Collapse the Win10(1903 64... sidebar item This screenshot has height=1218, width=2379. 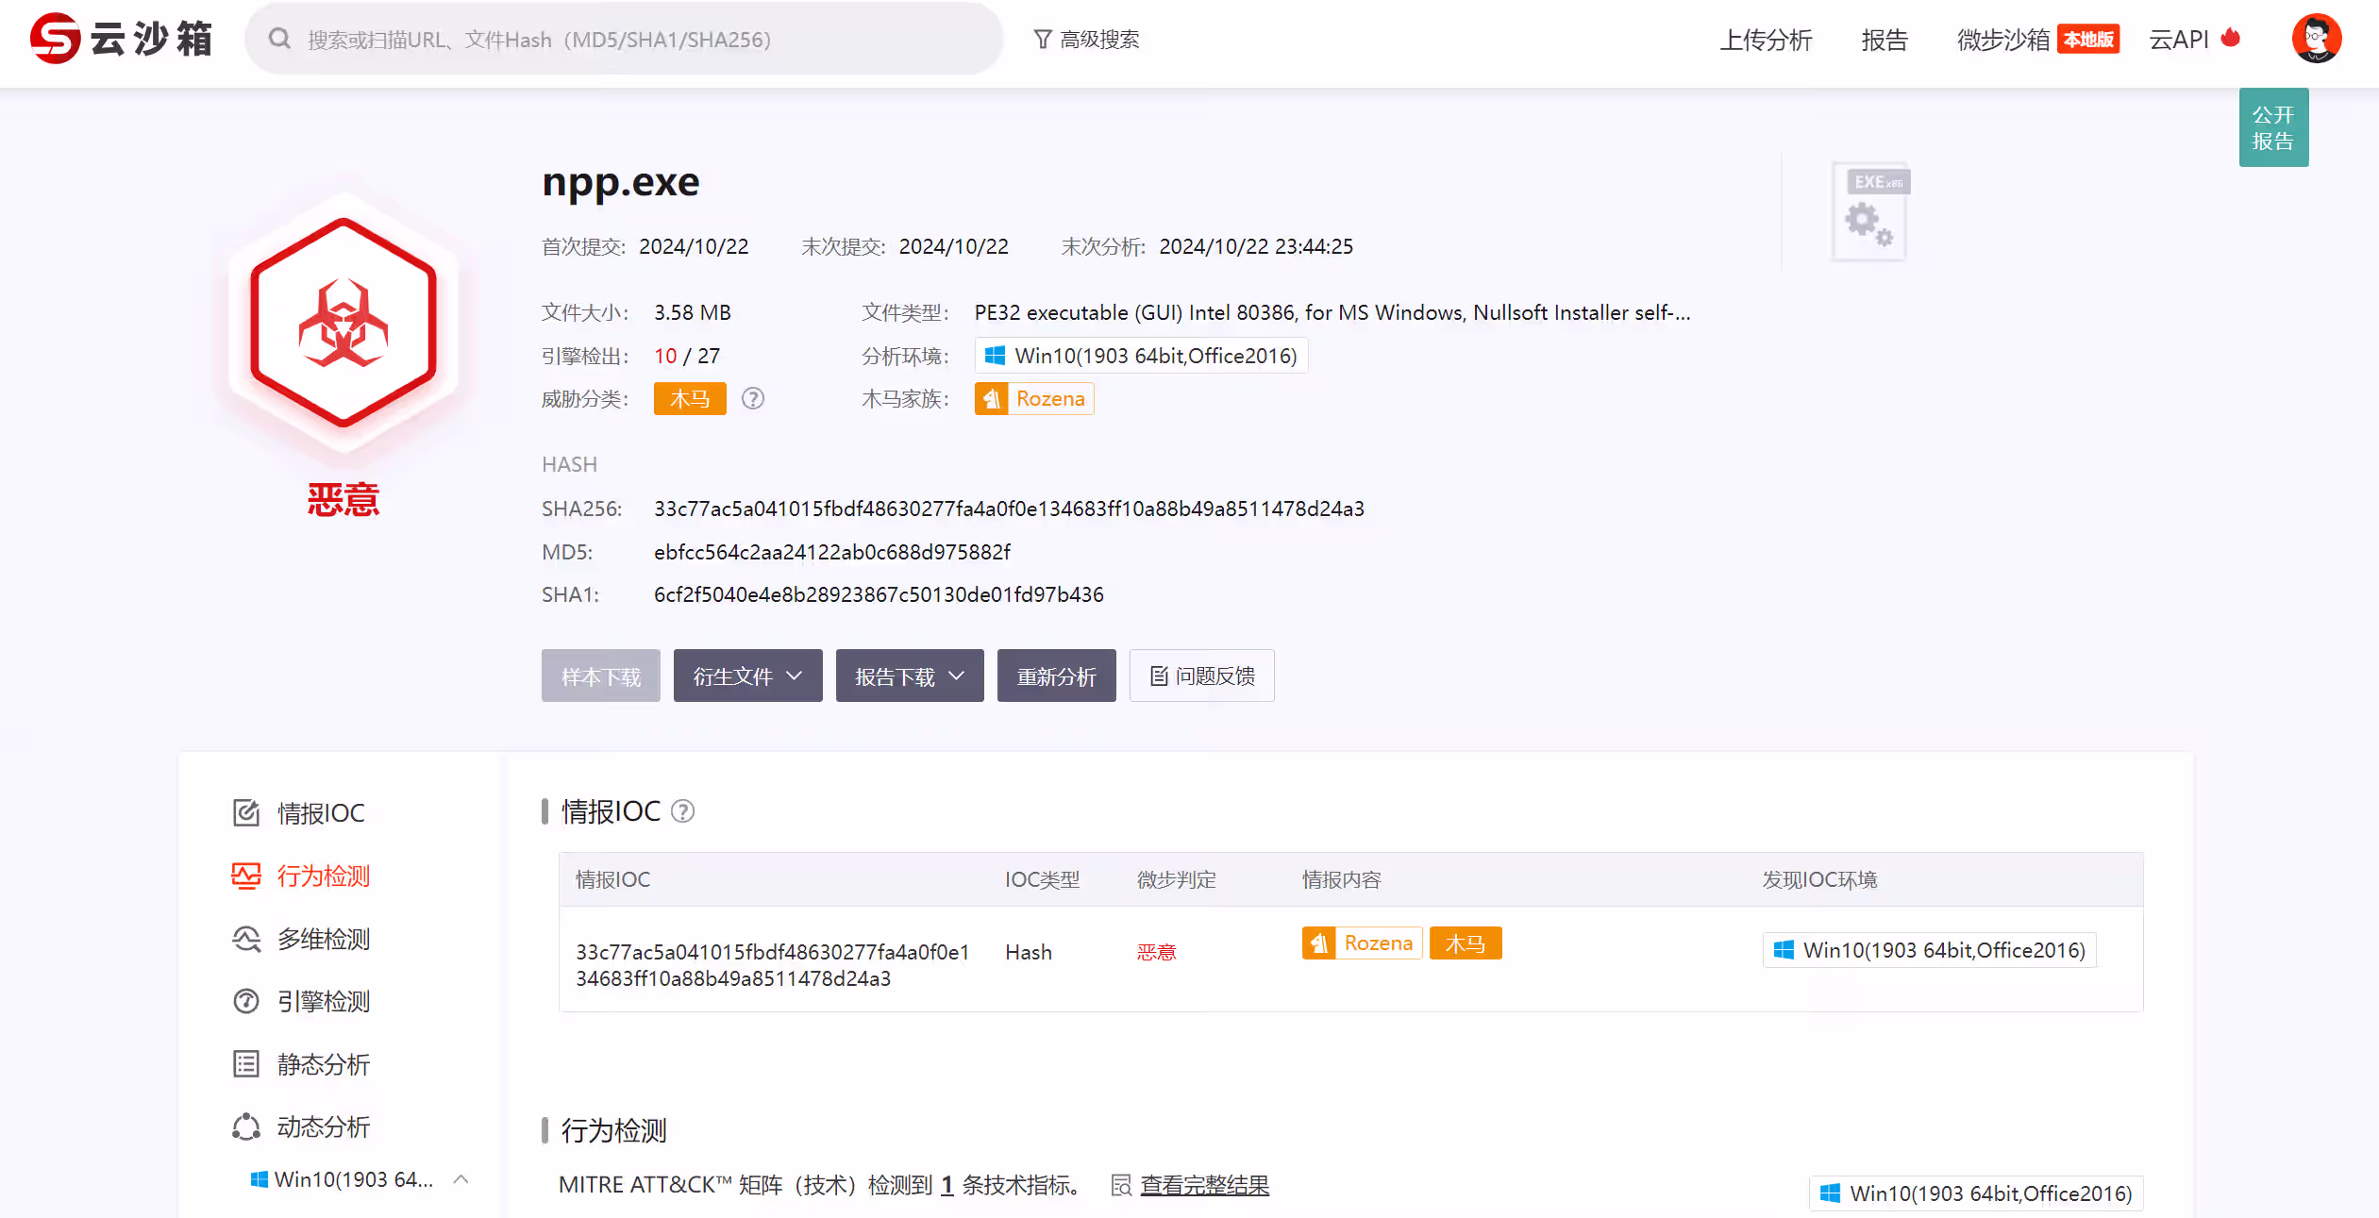[x=461, y=1179]
